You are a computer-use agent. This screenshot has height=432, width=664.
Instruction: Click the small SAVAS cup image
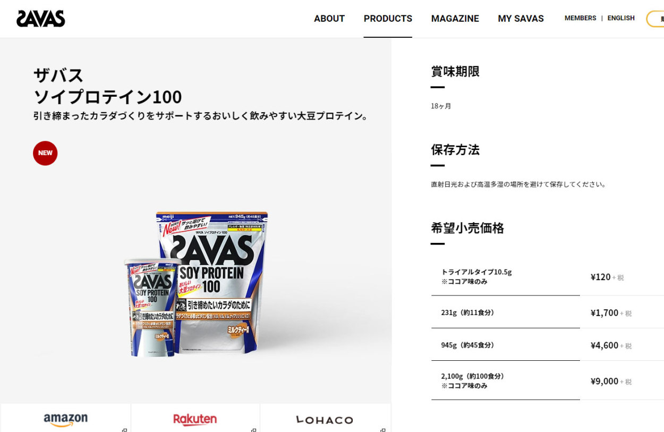click(152, 307)
